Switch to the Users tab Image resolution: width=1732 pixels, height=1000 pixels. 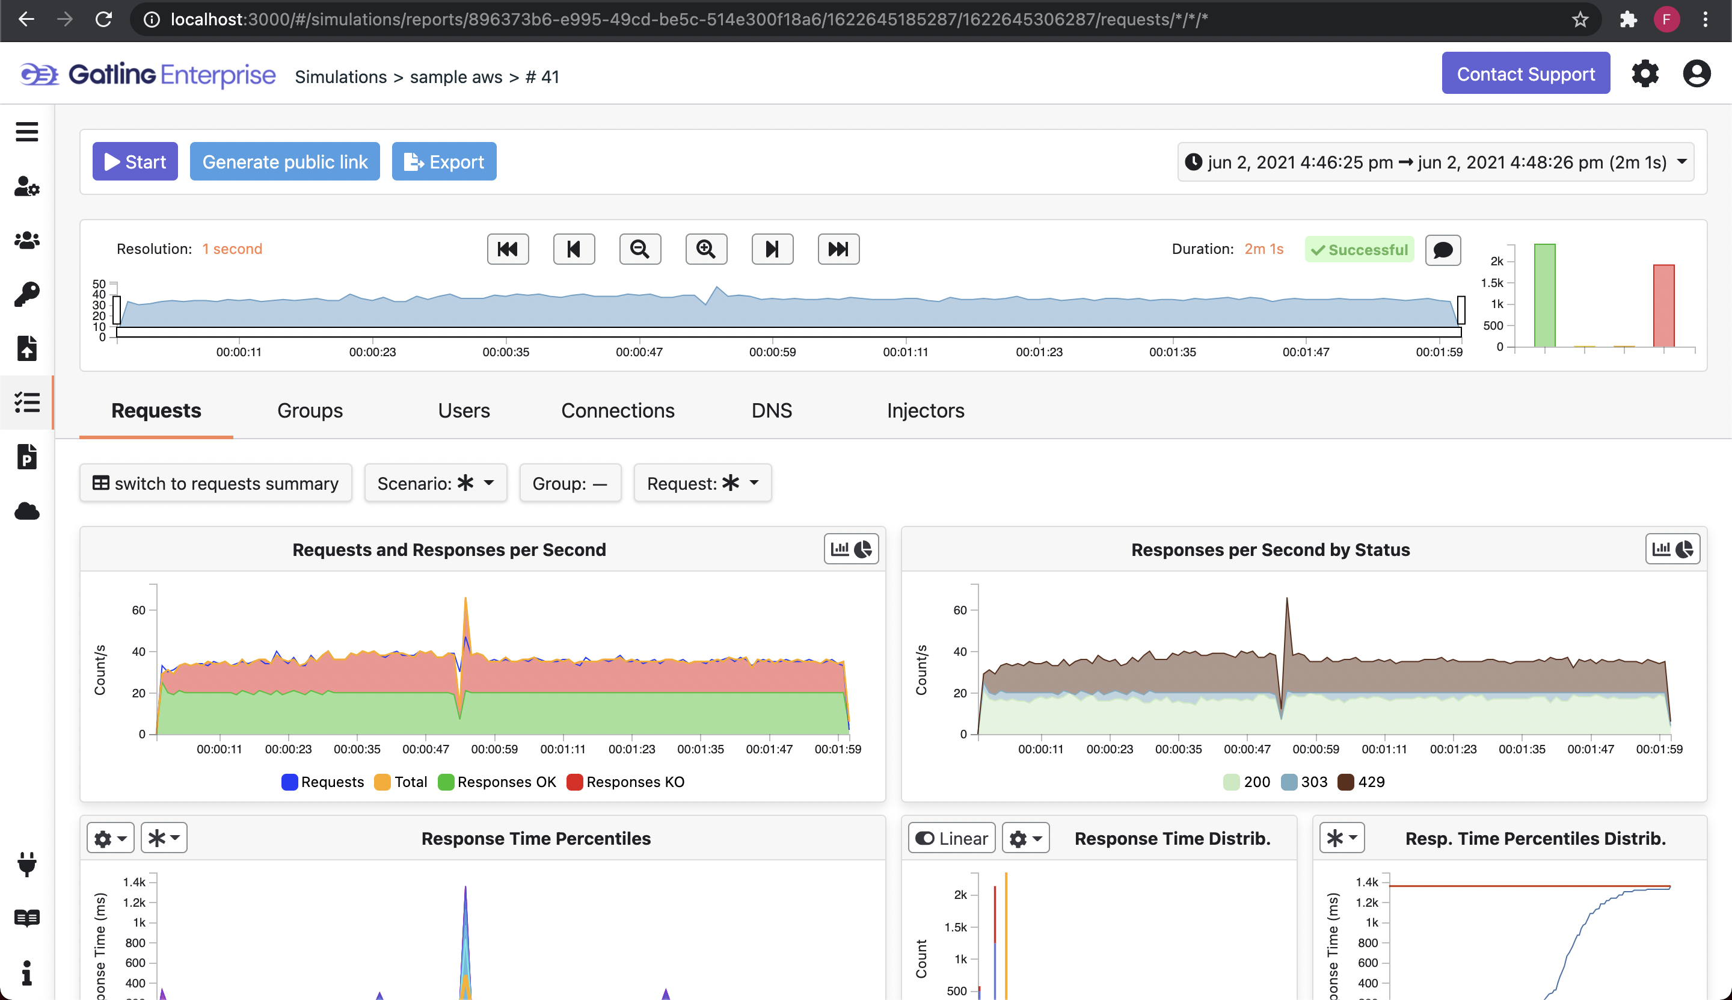[x=462, y=411]
